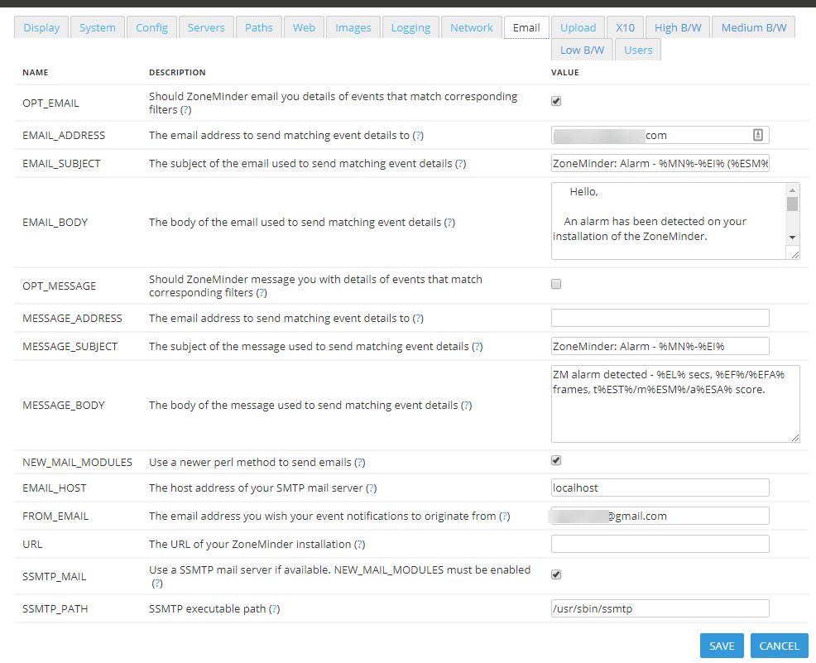The image size is (816, 663).
Task: Click the FROM_EMAIL name label
Action: tap(55, 516)
